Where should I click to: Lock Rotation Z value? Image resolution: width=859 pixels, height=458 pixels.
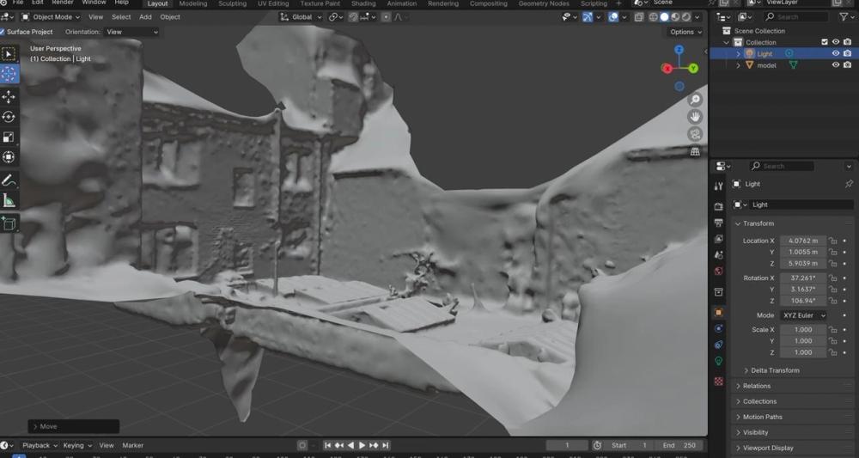coord(832,301)
